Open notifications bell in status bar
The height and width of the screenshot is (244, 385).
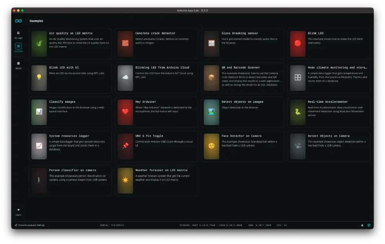pyautogui.click(x=362, y=225)
